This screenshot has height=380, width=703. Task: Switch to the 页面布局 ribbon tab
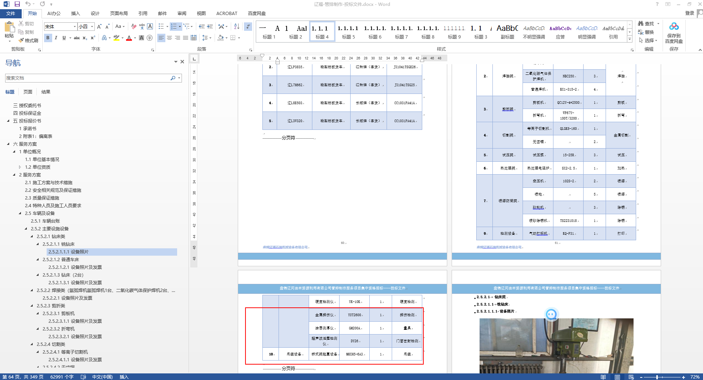(x=119, y=14)
